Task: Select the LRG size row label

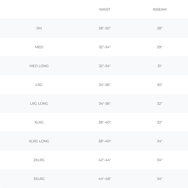Action: pyautogui.click(x=39, y=85)
